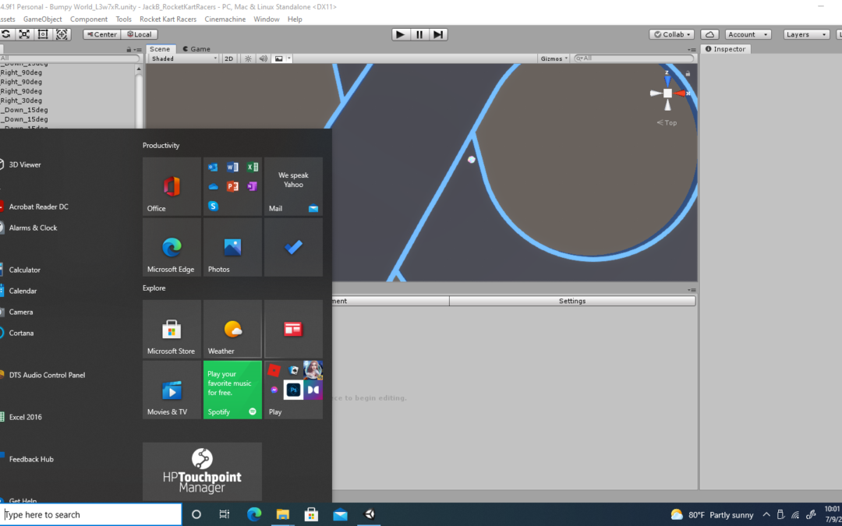The height and width of the screenshot is (526, 842).
Task: Switch to the Scene tab
Action: [x=160, y=49]
